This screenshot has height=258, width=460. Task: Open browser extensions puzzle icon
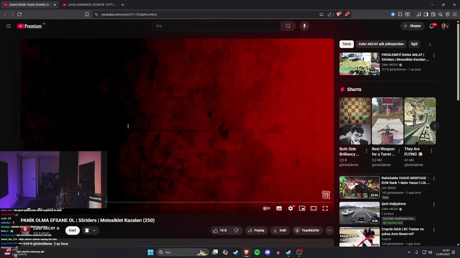click(400, 14)
